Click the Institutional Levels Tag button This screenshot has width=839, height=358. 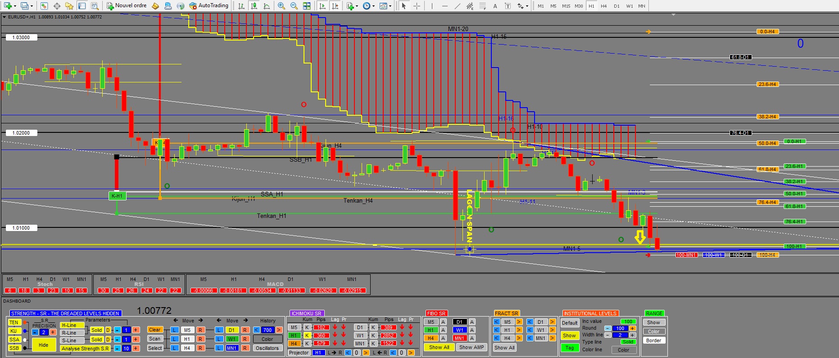[x=570, y=348]
